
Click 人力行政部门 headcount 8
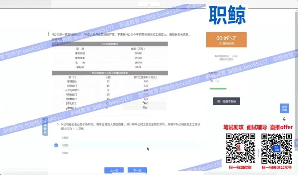pos(108,90)
